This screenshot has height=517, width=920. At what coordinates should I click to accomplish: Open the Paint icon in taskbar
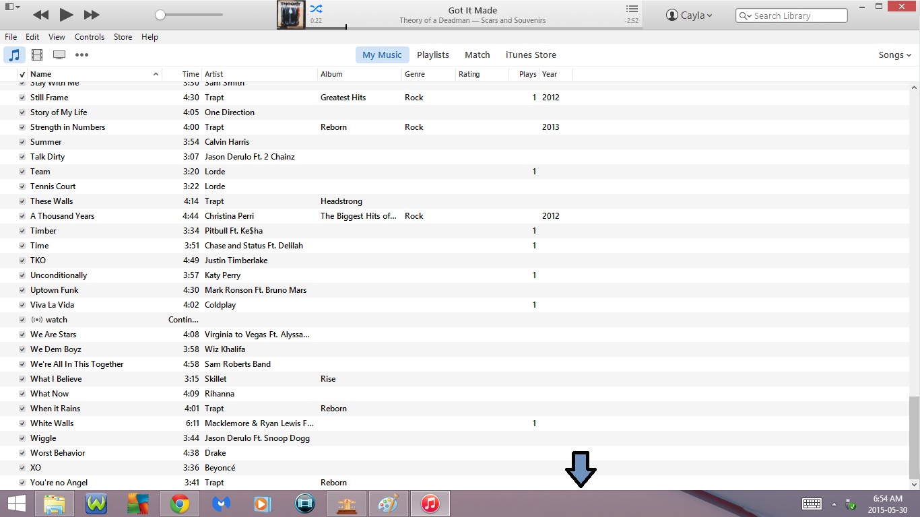(x=389, y=504)
